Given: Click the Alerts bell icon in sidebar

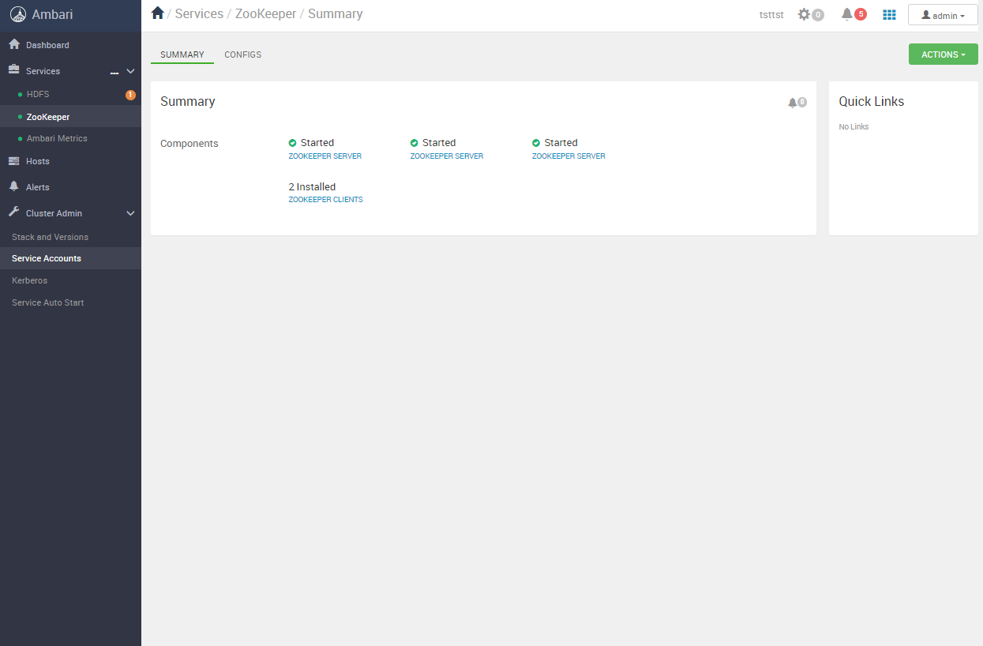Looking at the screenshot, I should (14, 187).
